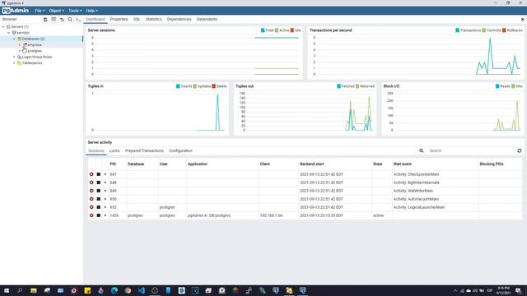
Task: Open Visual Studio Code from the taskbar
Action: (141, 290)
